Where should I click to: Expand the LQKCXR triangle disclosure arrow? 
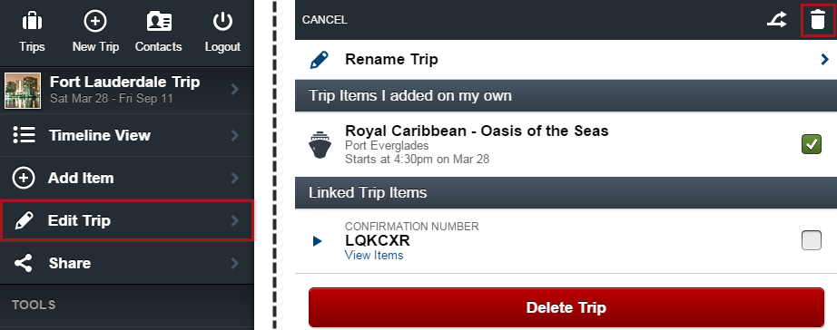tap(318, 241)
